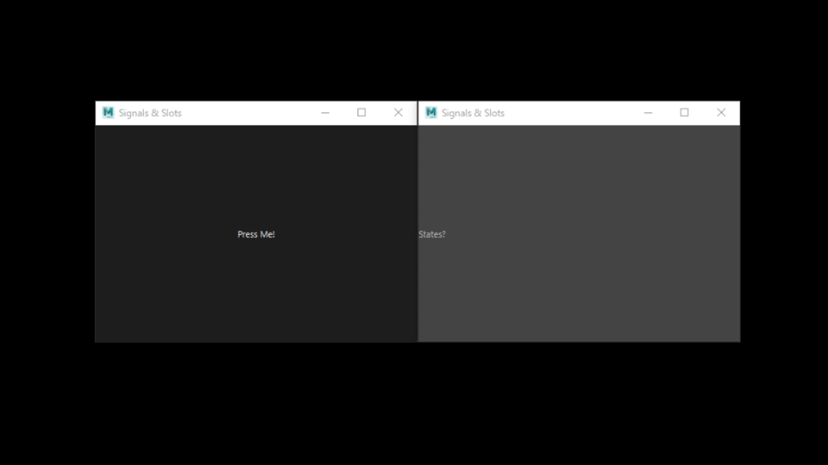Click the States? label in right window

432,234
